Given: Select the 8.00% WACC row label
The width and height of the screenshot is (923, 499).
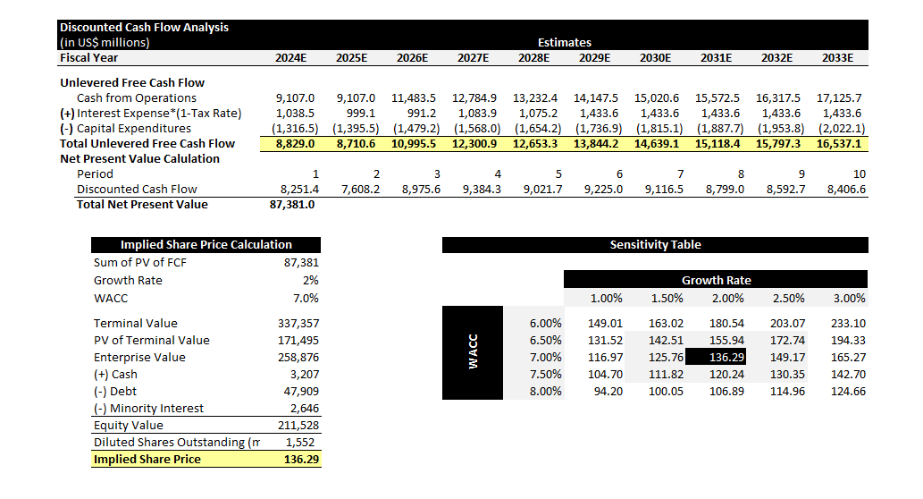Looking at the screenshot, I should click(546, 392).
